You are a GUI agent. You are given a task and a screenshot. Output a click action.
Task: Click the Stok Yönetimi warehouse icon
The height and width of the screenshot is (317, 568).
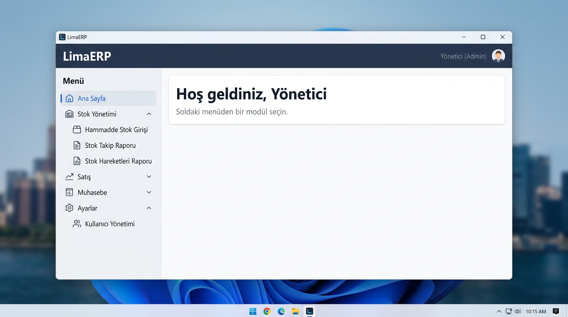point(69,114)
